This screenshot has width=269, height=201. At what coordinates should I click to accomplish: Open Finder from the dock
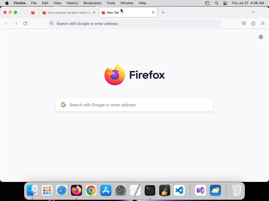pyautogui.click(x=32, y=190)
